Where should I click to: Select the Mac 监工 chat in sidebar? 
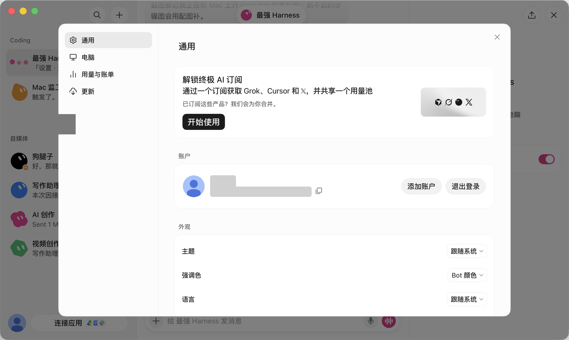32,92
